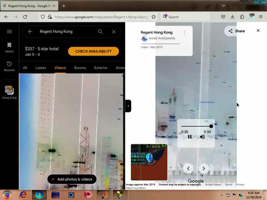Click the padlock site info icon

(50, 17)
